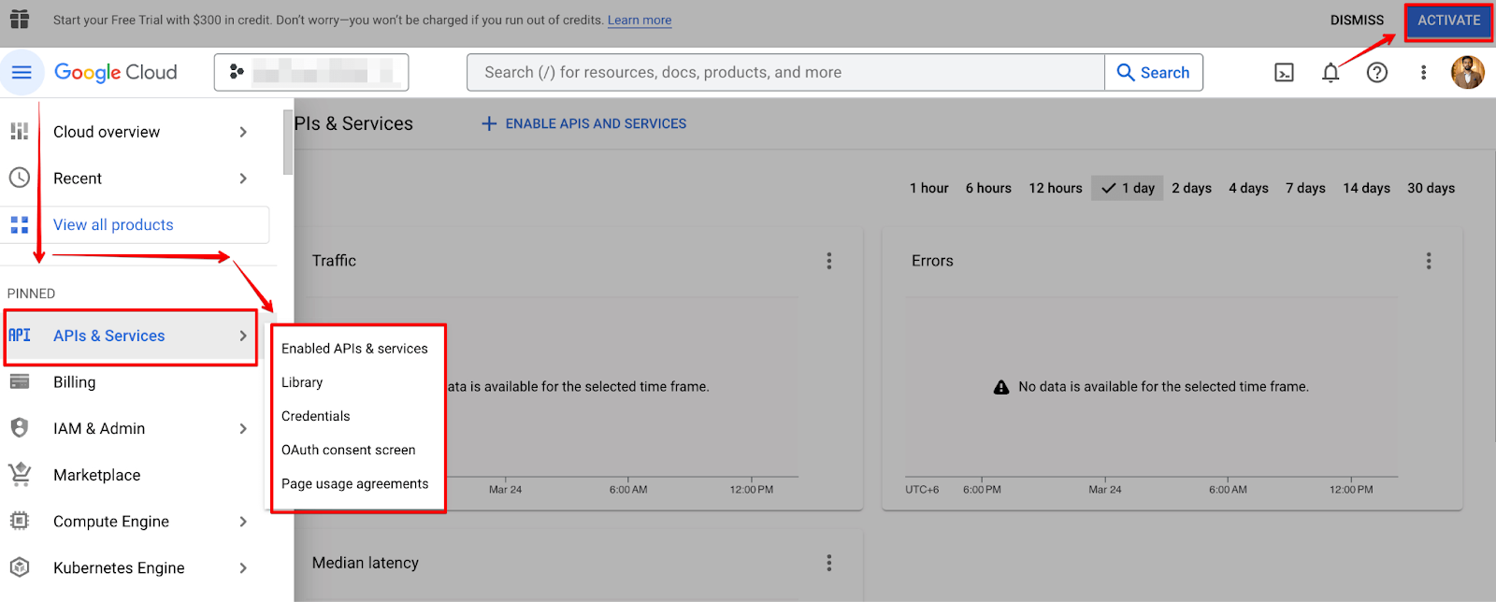Image resolution: width=1496 pixels, height=602 pixels.
Task: Click the View all products grid icon
Action: coord(20,224)
